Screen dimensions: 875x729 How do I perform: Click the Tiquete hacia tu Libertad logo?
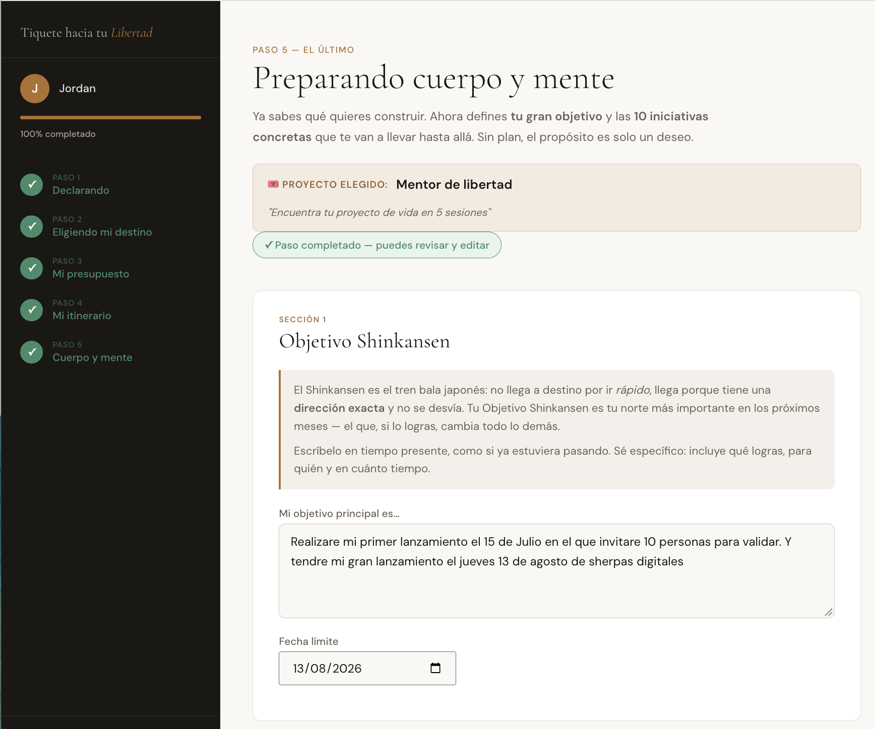point(86,33)
